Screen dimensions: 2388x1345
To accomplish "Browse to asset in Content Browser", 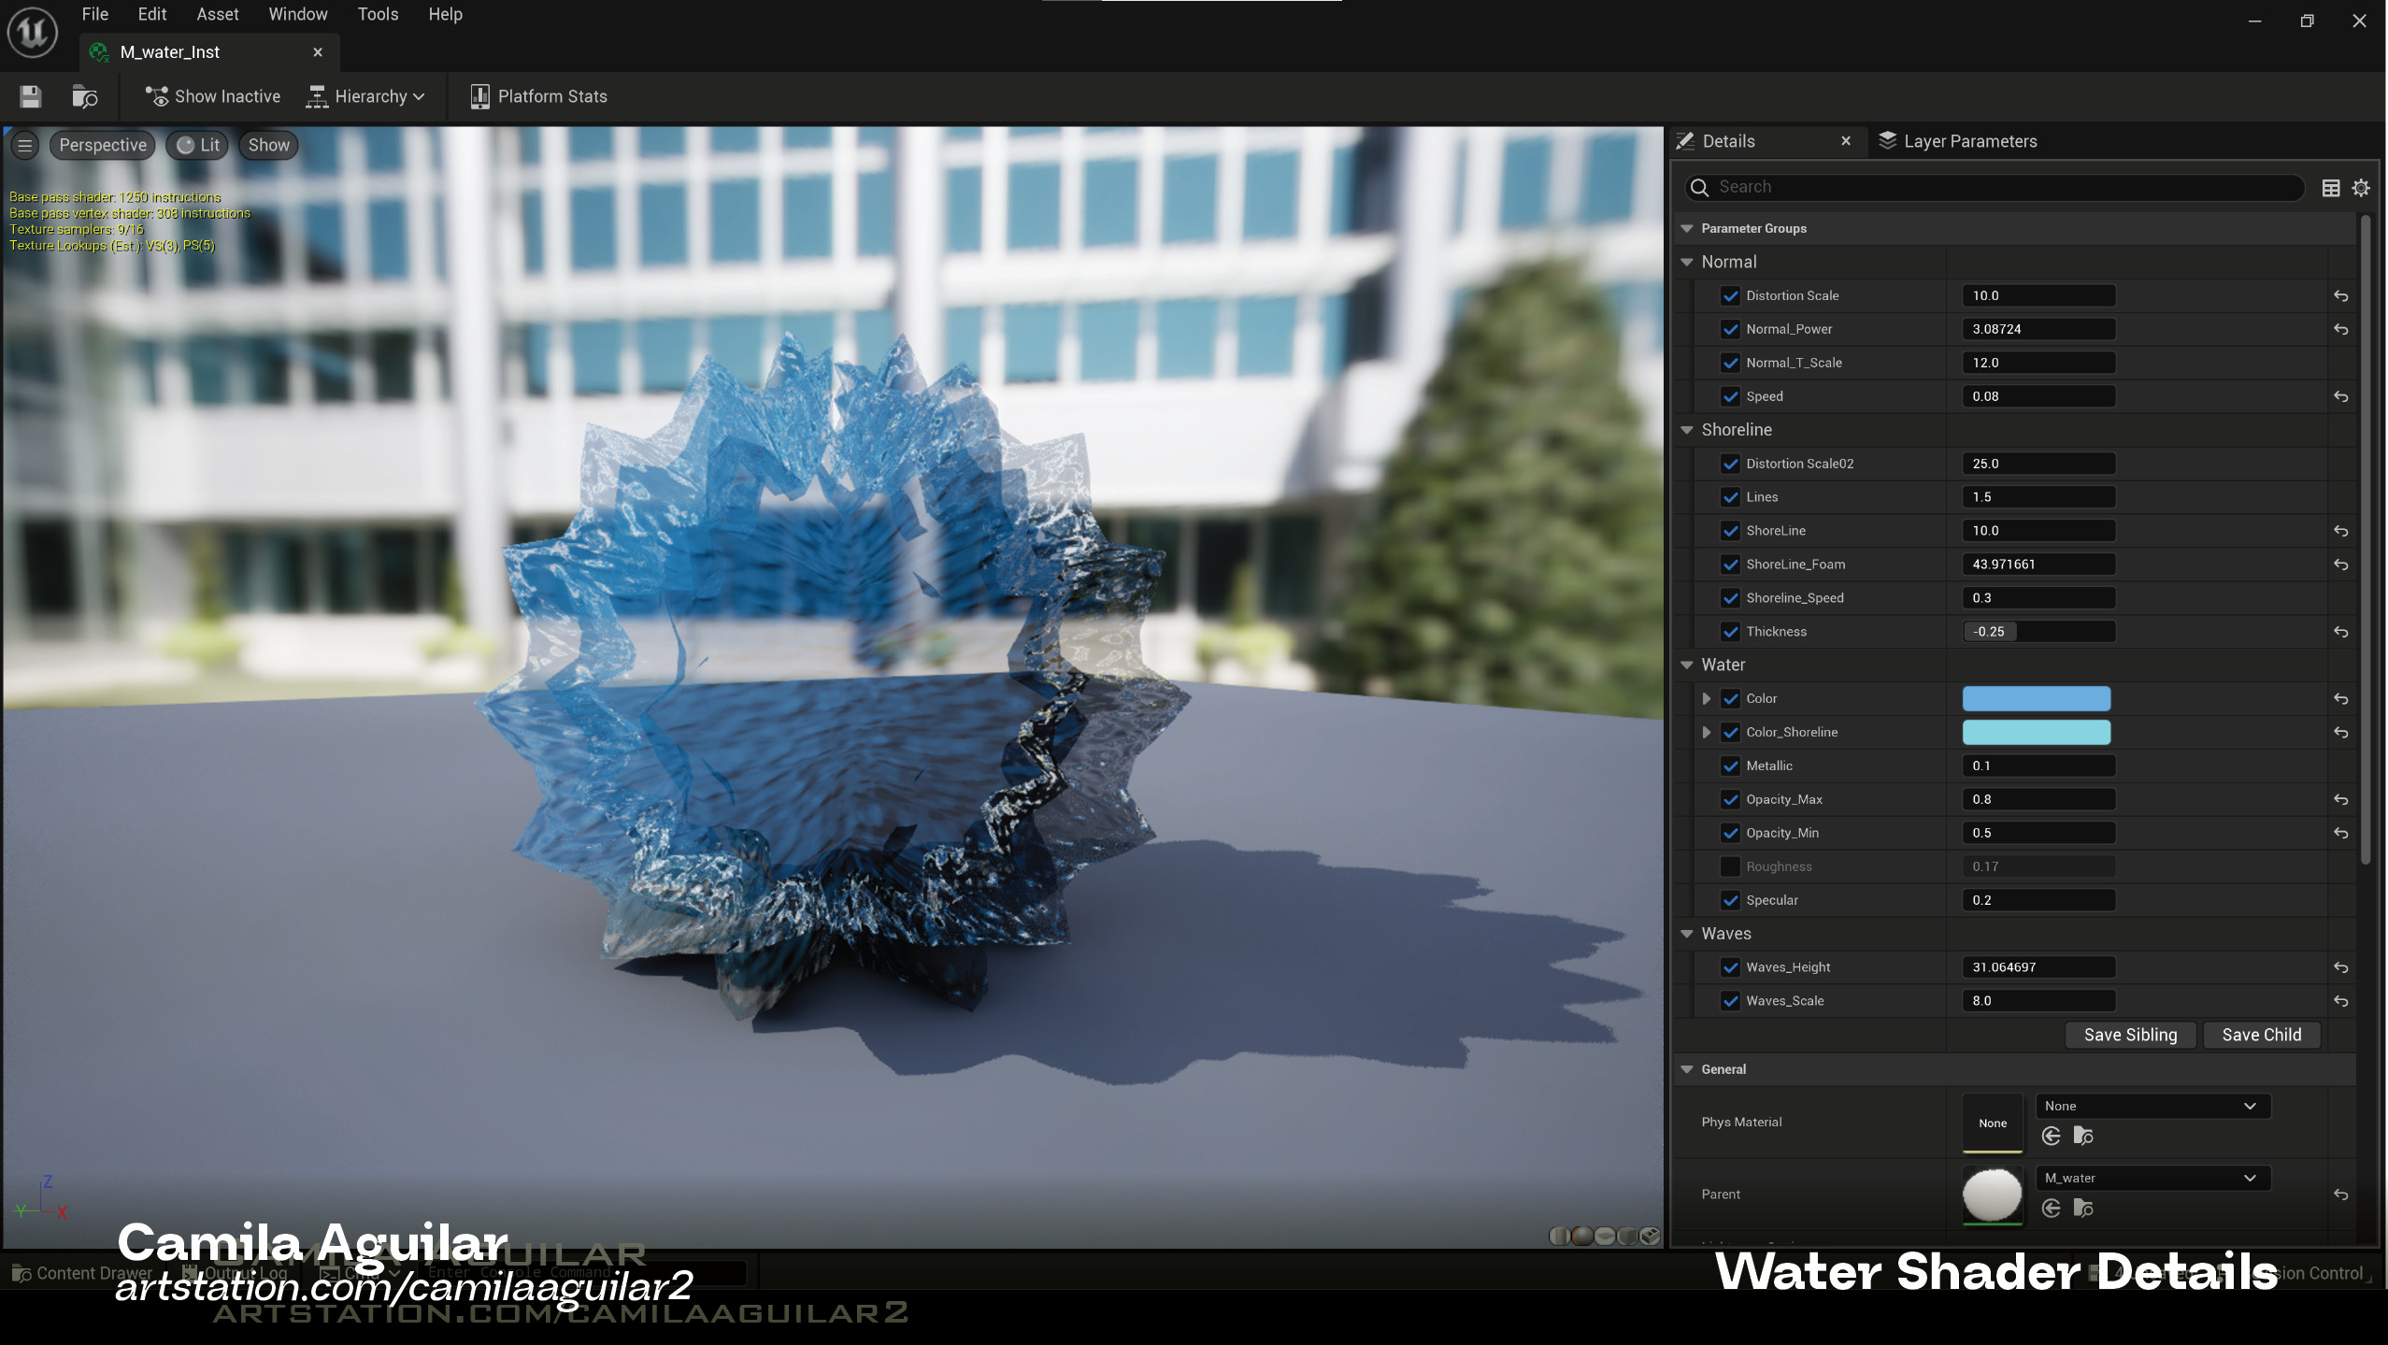I will click(85, 96).
